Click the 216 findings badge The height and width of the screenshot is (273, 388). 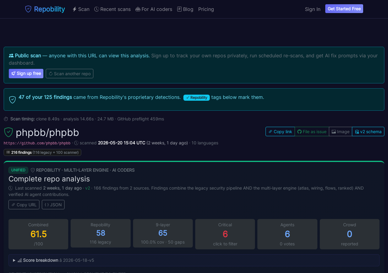coord(42,152)
